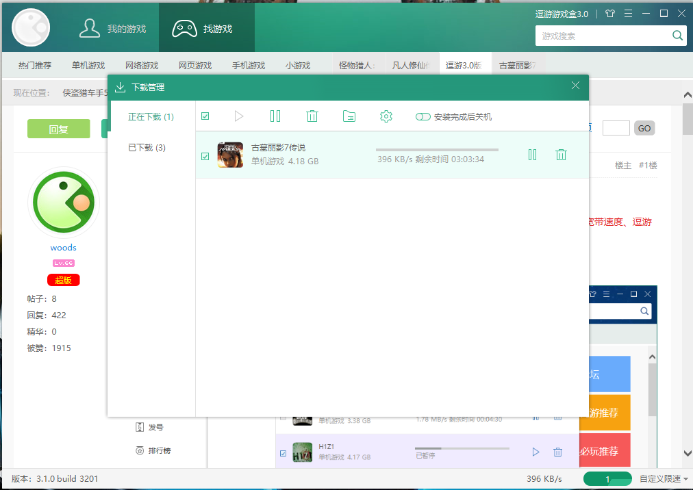The image size is (693, 490).
Task: Toggle the select-all checkbox in download toolbar
Action: click(x=205, y=116)
